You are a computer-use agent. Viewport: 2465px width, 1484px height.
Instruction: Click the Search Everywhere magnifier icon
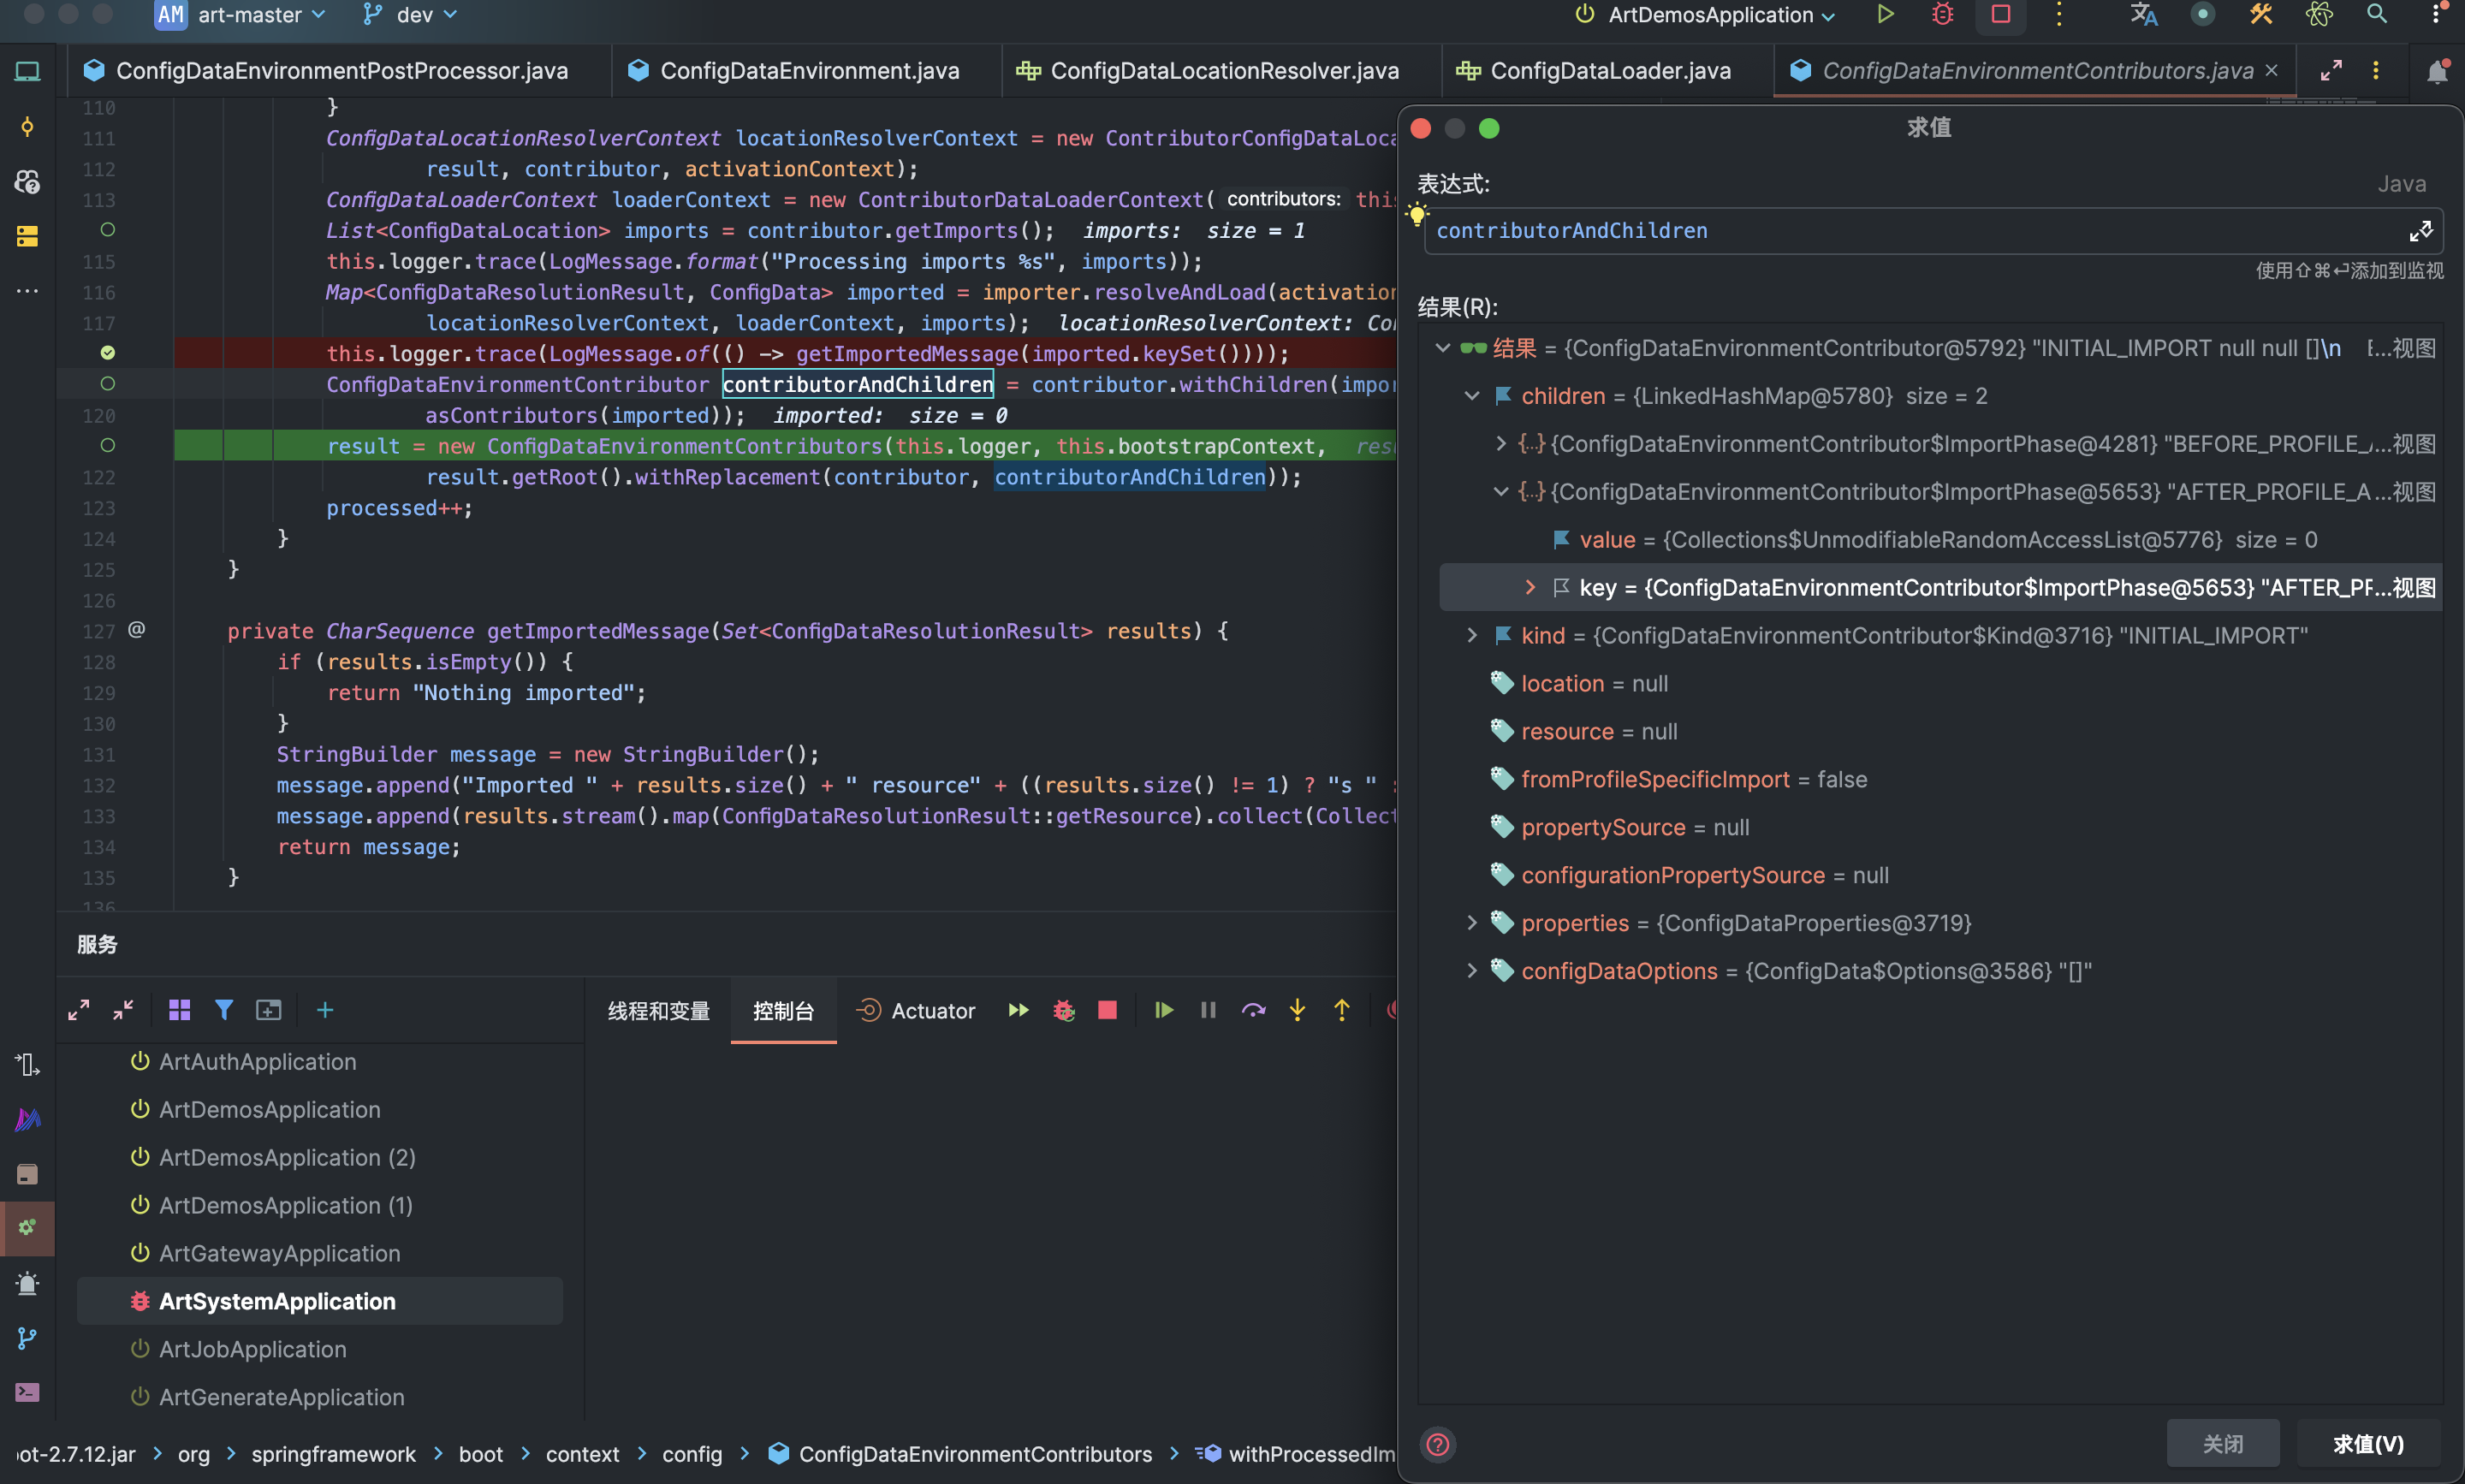tap(2377, 14)
